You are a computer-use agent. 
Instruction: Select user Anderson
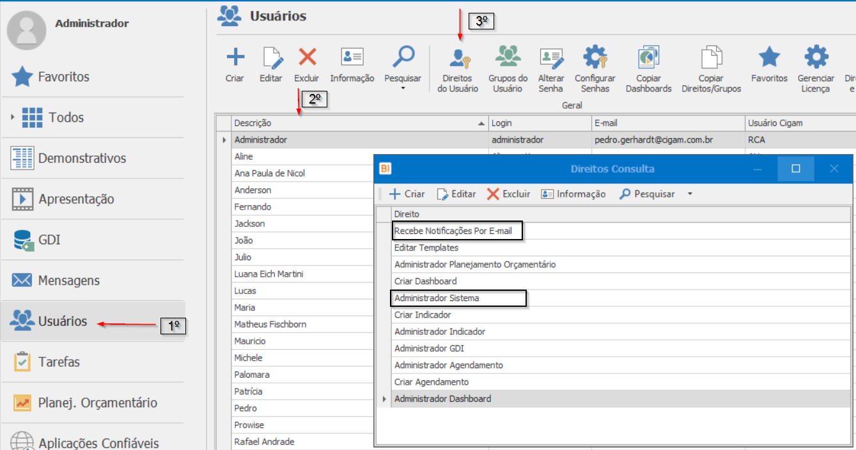[x=302, y=190]
